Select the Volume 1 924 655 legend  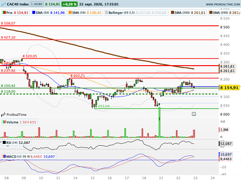tap(19, 122)
